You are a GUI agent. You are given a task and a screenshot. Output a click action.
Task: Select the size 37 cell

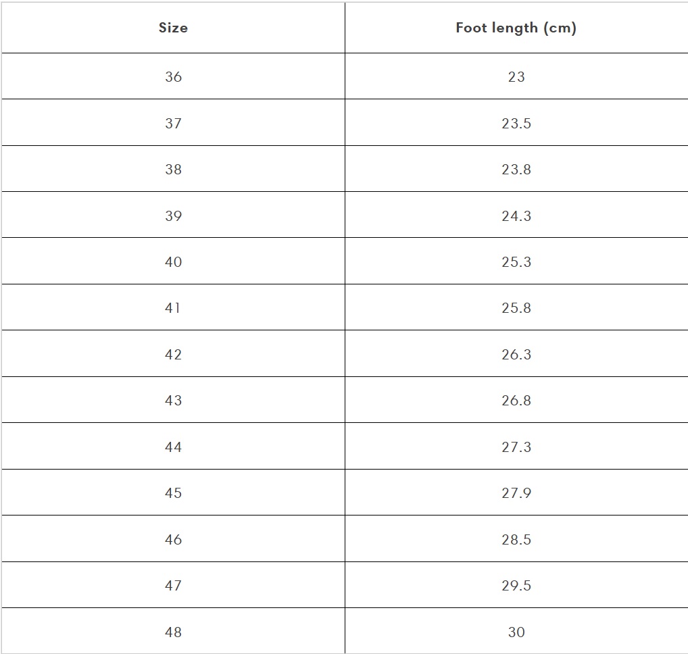pyautogui.click(x=173, y=123)
